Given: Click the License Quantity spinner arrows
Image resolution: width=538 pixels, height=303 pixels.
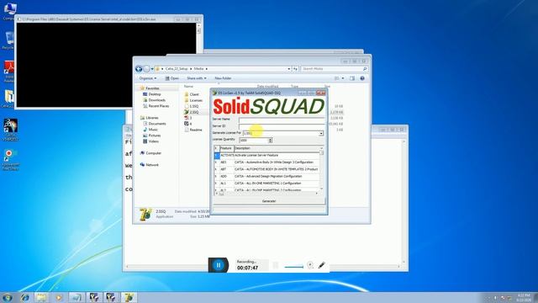Looking at the screenshot, I should [271, 141].
